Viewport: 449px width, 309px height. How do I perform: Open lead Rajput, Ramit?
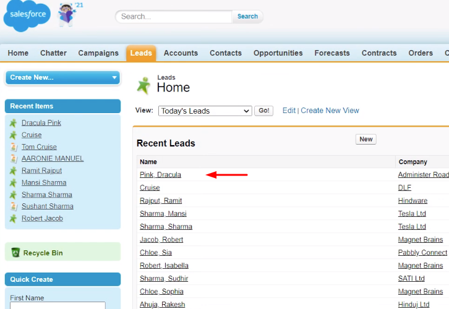click(161, 201)
